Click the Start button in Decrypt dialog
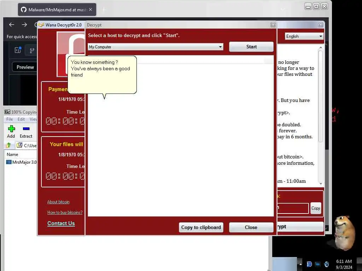 click(251, 47)
